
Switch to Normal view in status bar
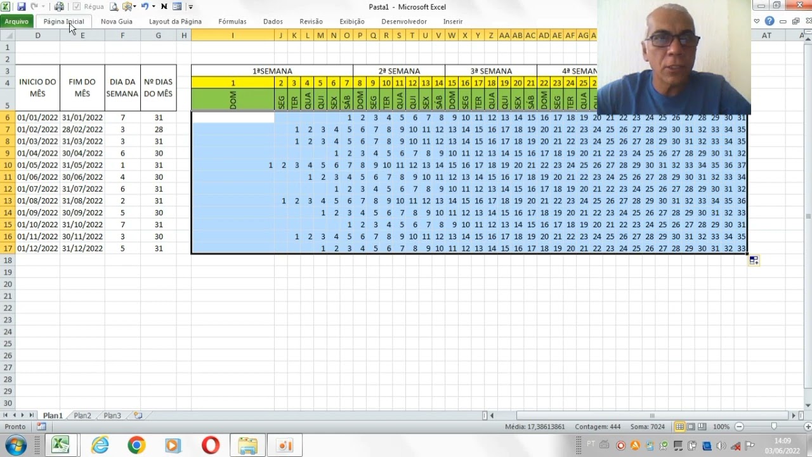point(679,427)
